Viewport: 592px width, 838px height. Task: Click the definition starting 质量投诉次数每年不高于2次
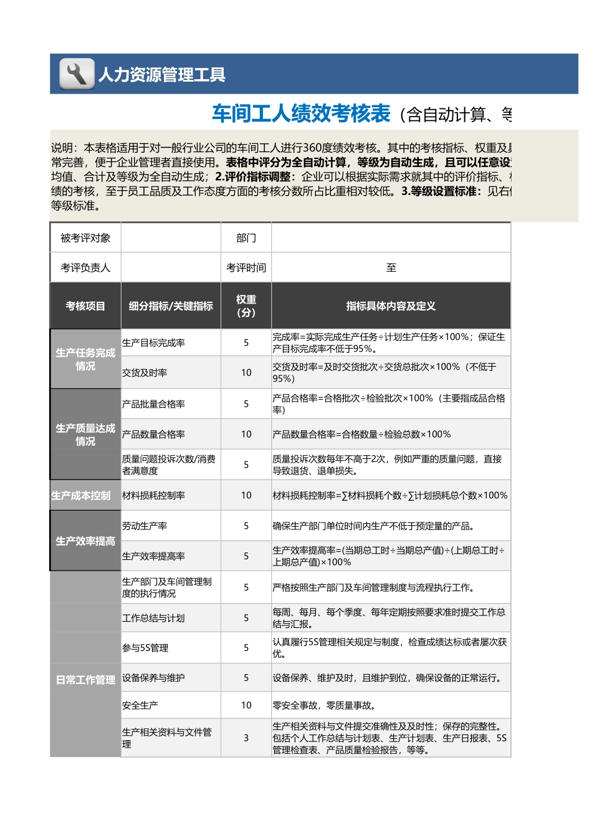(391, 465)
